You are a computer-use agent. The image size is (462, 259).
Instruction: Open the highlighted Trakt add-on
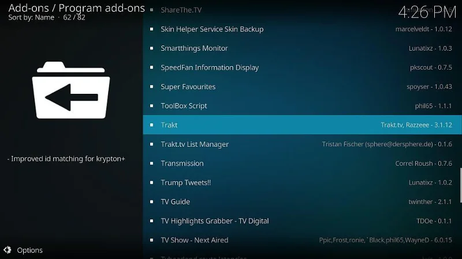(302, 125)
